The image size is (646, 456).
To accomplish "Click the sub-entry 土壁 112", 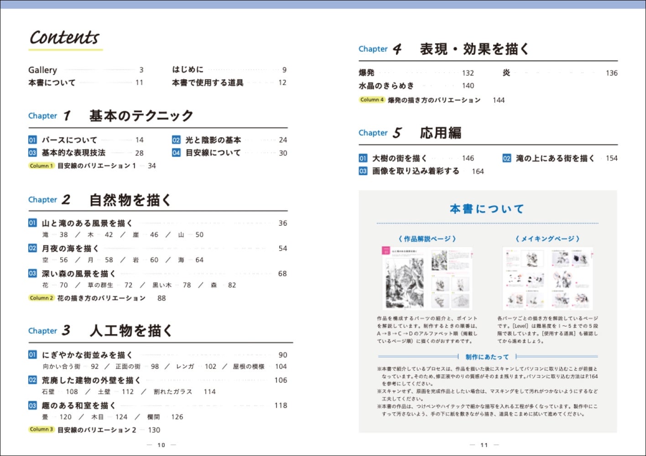I will [x=116, y=392].
